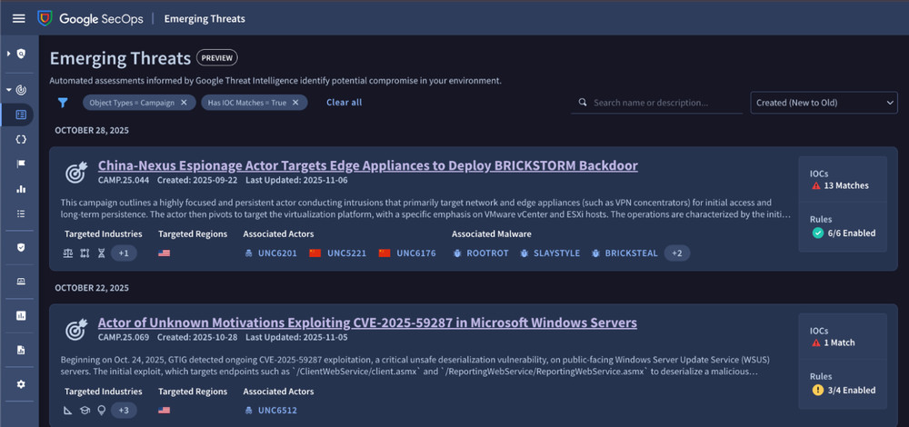Select the highlighted Emerging Threats sidebar item

(20, 115)
